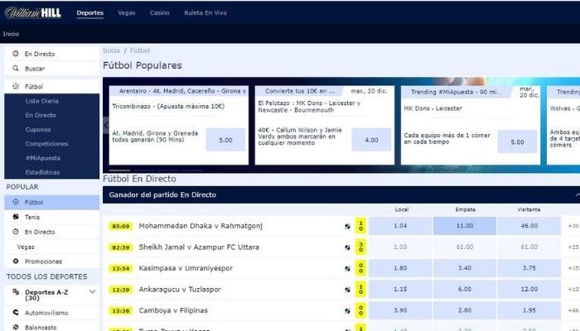The height and width of the screenshot is (331, 580).
Task: Select Visitante 1.95 for Filipinas
Action: (529, 310)
